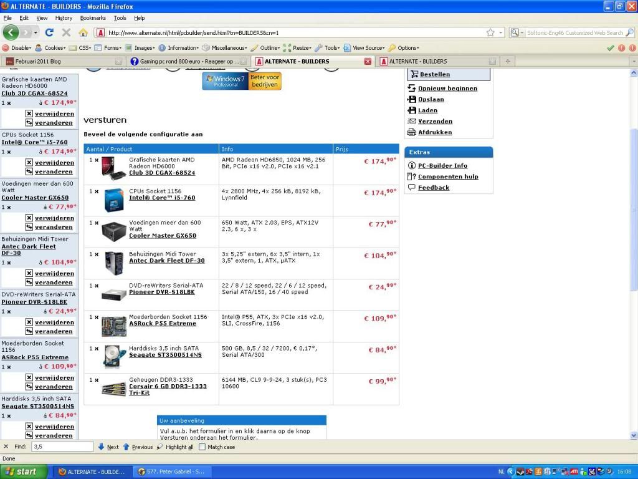638x479 pixels.
Task: Open the Options developer toolbar dropdown
Action: click(403, 47)
